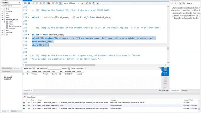Toggle stop-on-error red icon
201x113 pixels.
click(48, 3)
